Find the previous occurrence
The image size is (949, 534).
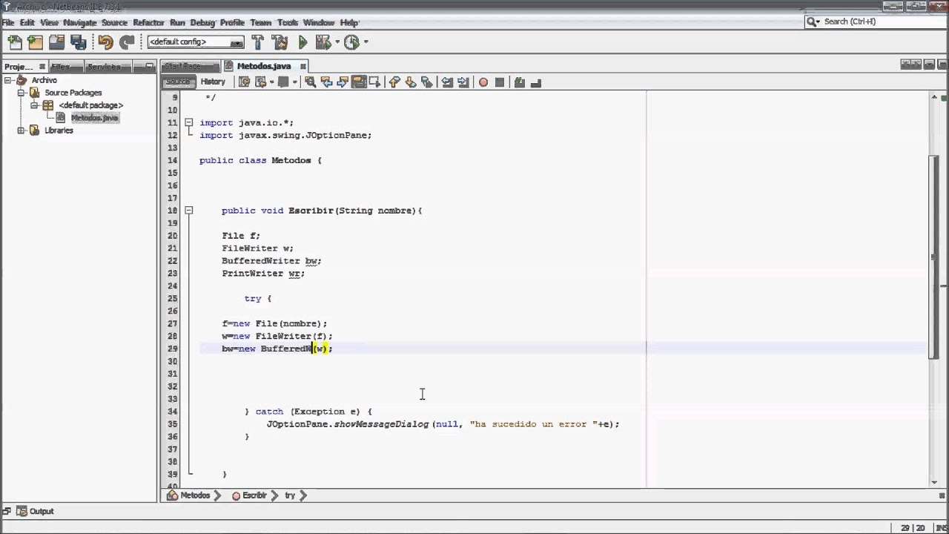(x=326, y=82)
